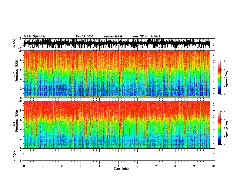The image size is (240, 186).
Task: Click the time axis tick label 4
Action: coord(99,166)
